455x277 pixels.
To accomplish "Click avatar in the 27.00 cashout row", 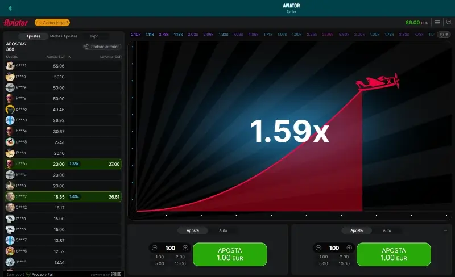I will click(10, 164).
